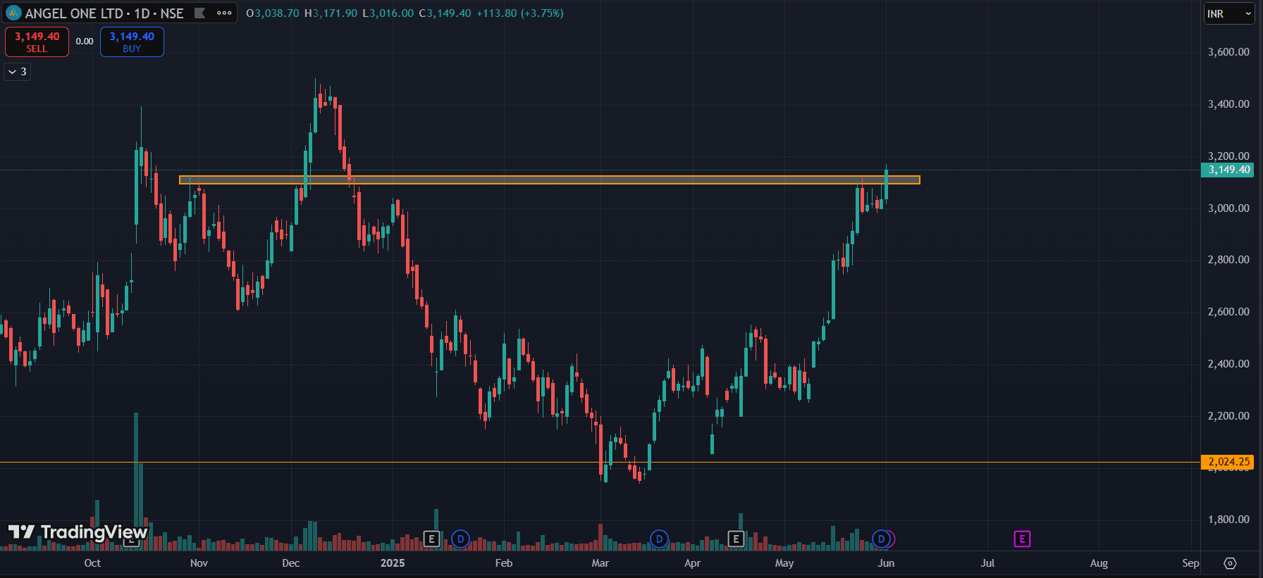Click the Oct label on the time axis
The image size is (1263, 578).
click(x=92, y=563)
